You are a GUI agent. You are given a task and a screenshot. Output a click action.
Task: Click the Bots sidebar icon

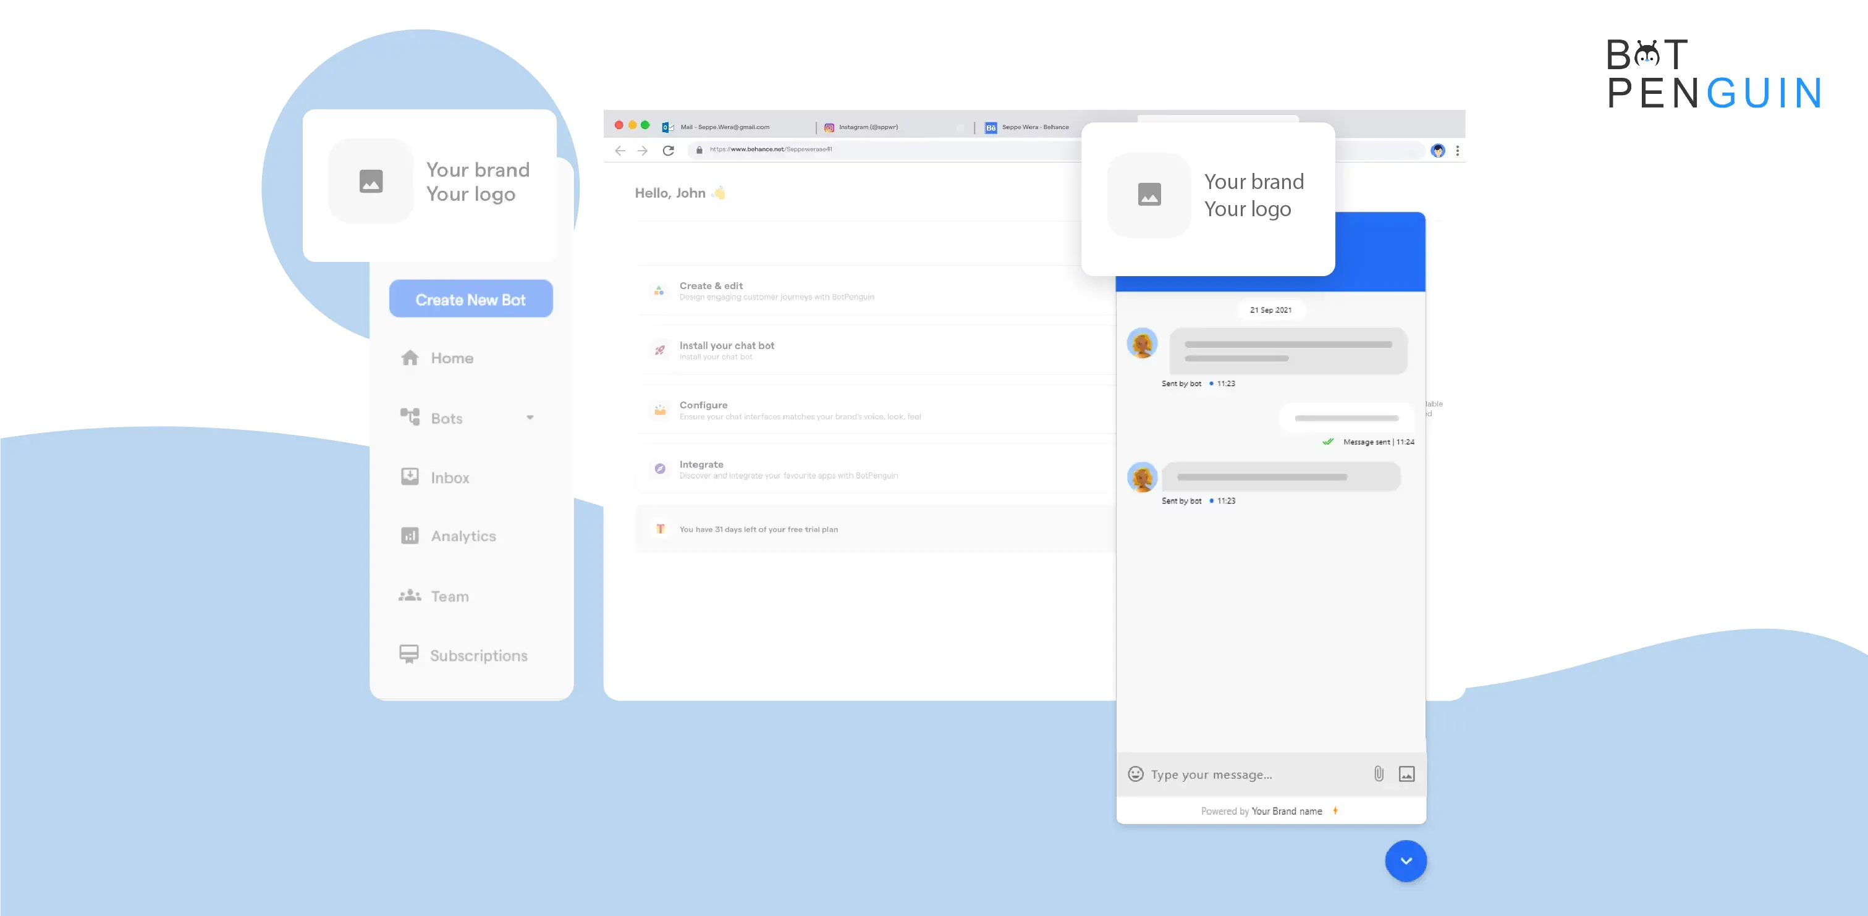[410, 417]
